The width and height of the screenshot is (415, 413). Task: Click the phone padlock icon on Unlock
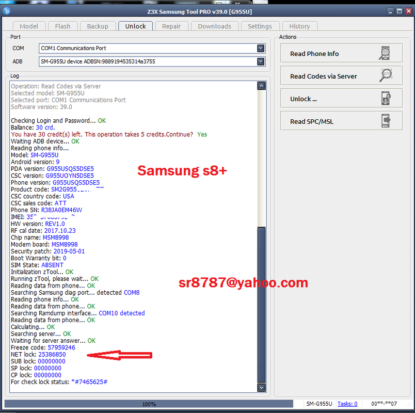click(x=386, y=98)
